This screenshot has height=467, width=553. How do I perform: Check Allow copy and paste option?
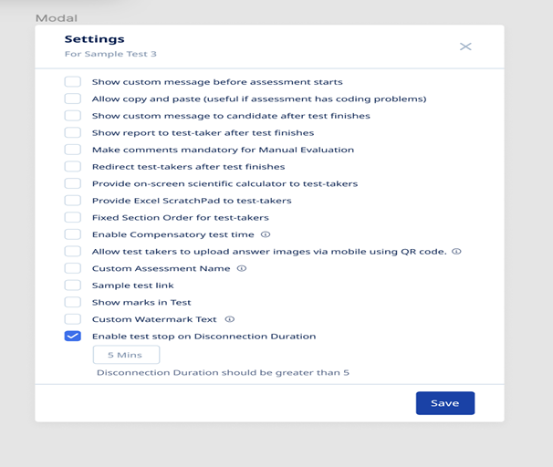point(73,99)
